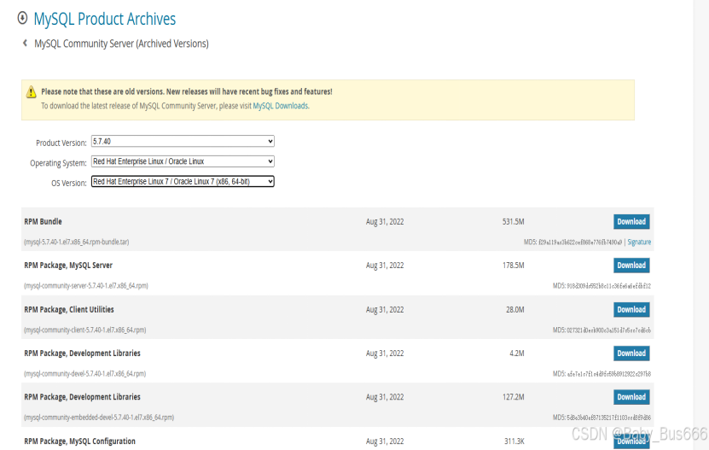Download the MySQL Configuration RPM package
709x450 pixels.
[x=631, y=441]
